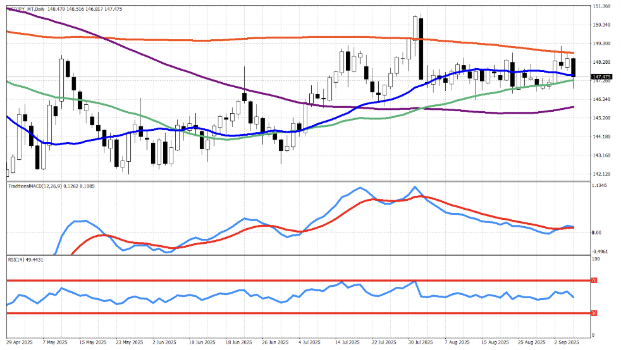621x350 pixels.
Task: Select the RSI(14) indicator label
Action: pos(18,260)
